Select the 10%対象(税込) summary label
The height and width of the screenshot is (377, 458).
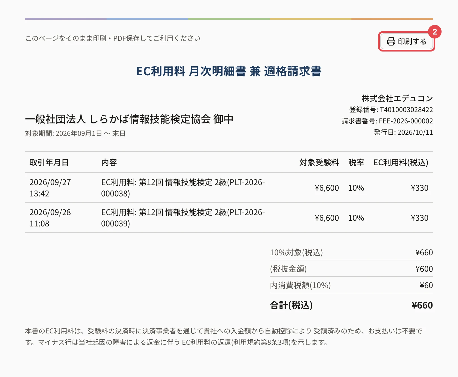296,252
